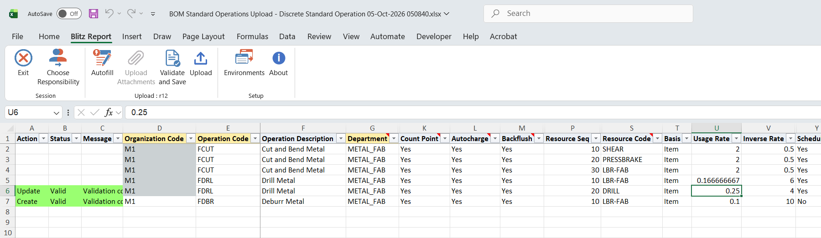Open Undo history dropdown arrow

pyautogui.click(x=119, y=14)
